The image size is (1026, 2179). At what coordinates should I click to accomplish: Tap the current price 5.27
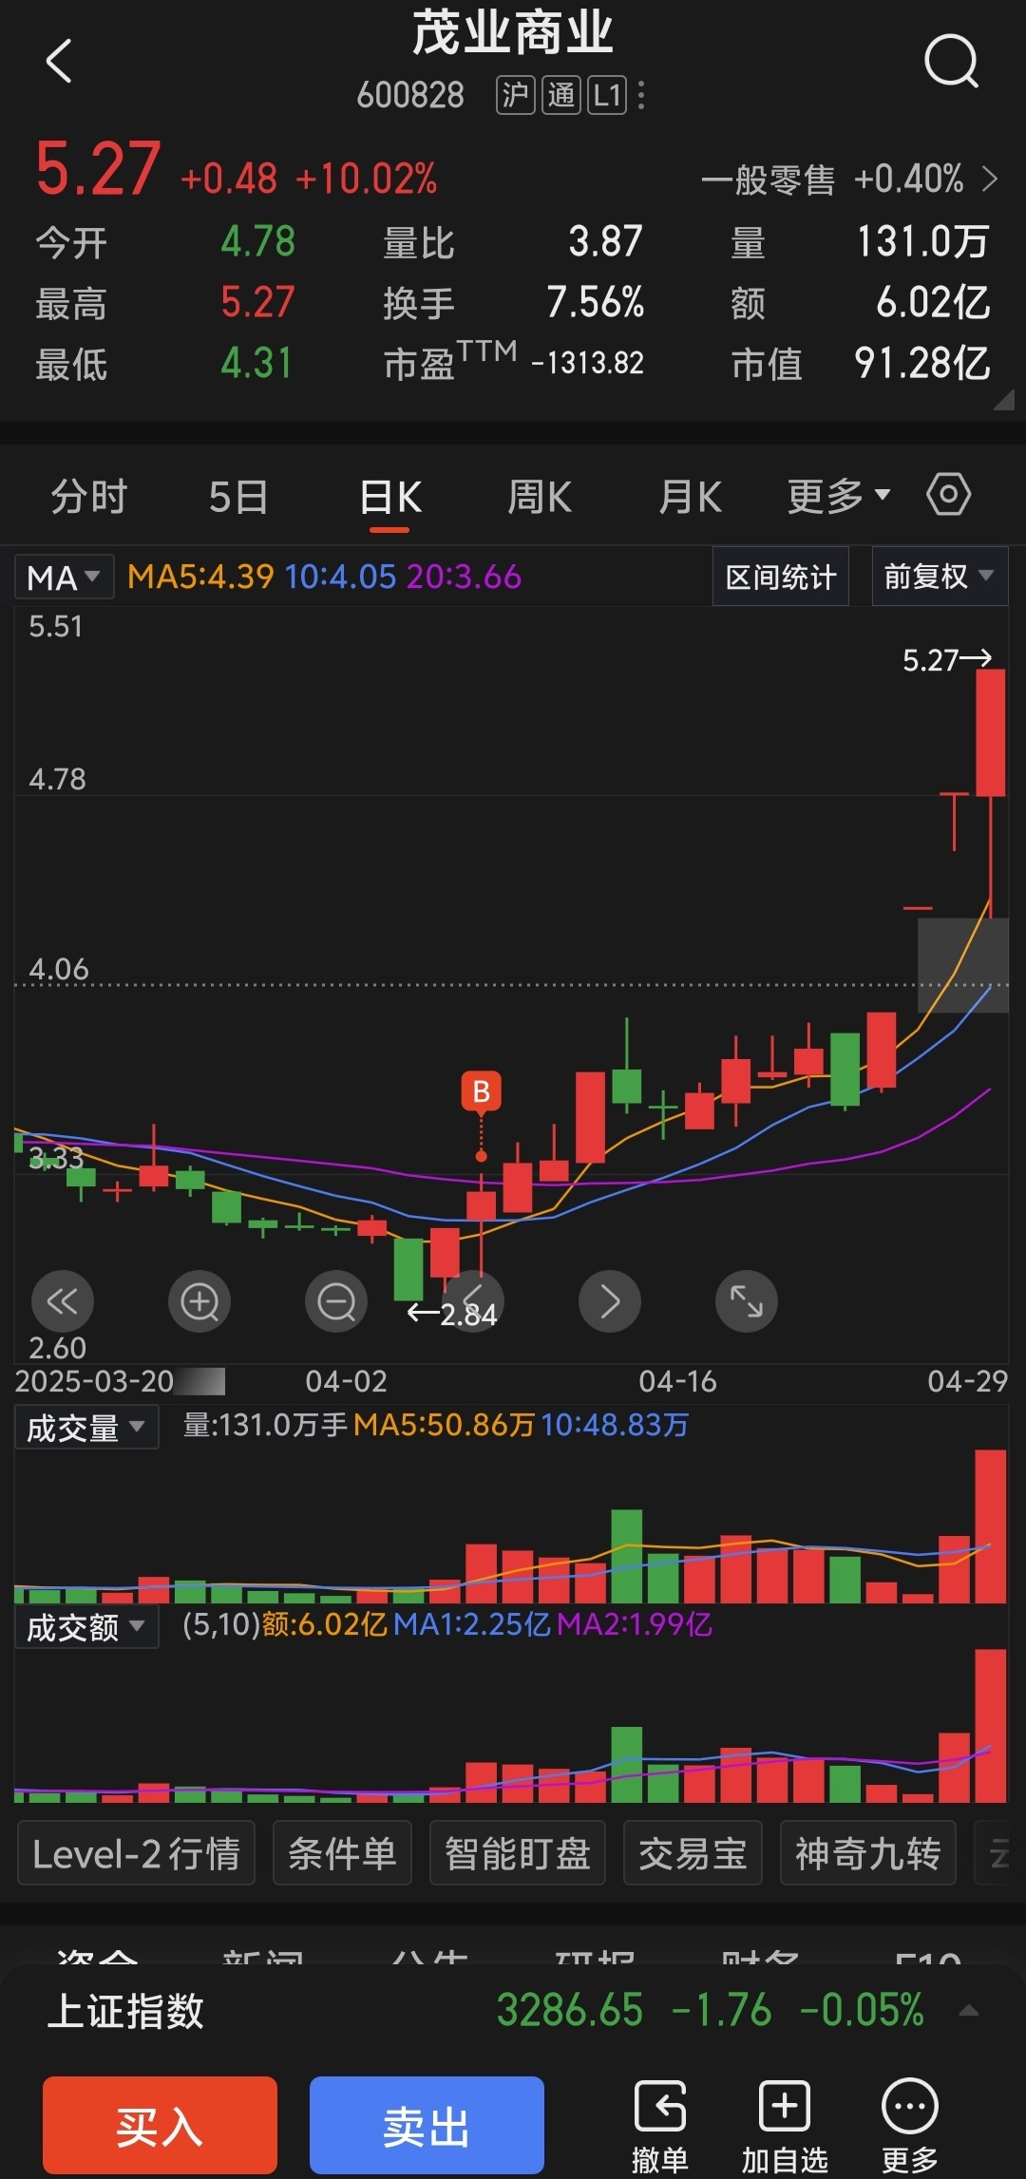pos(98,169)
